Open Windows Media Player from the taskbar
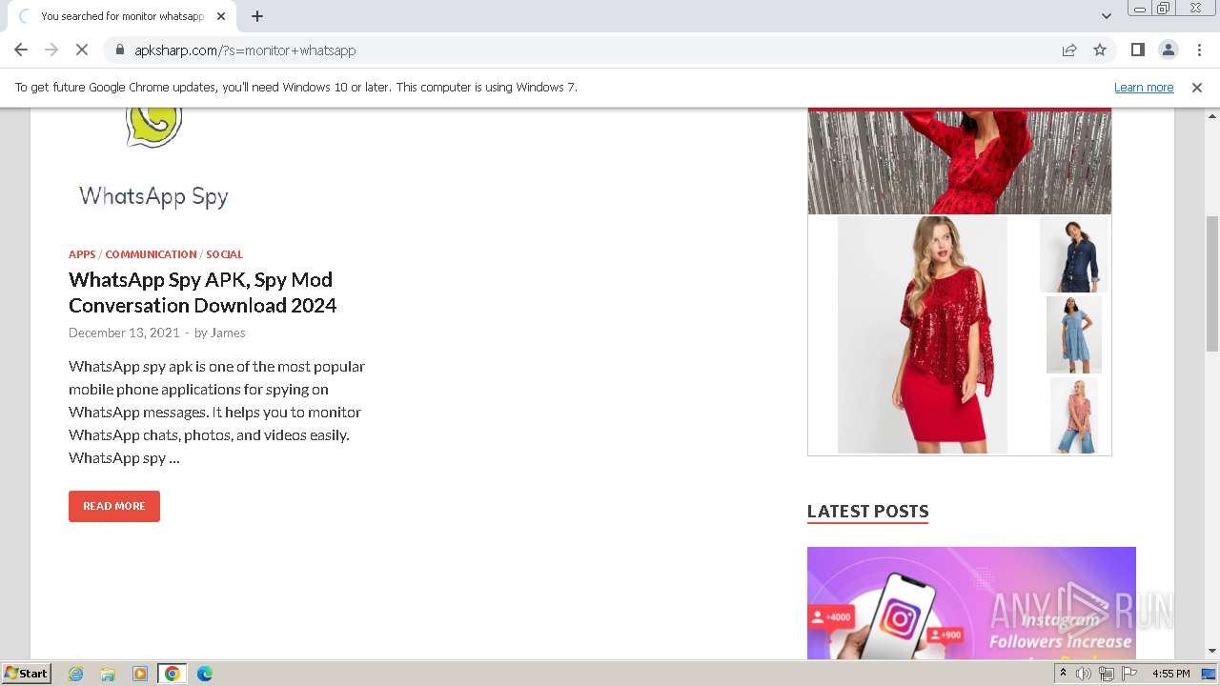The height and width of the screenshot is (686, 1220). [140, 674]
